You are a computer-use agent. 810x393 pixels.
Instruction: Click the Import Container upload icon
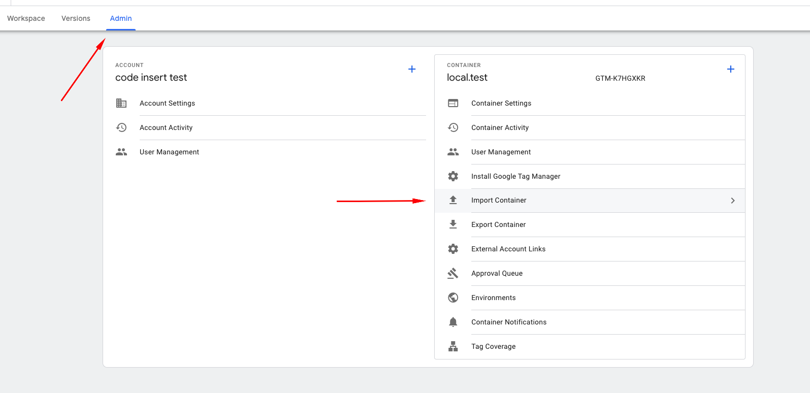(x=453, y=200)
